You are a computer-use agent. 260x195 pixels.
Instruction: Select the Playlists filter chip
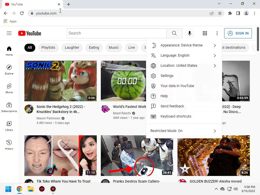tap(48, 47)
